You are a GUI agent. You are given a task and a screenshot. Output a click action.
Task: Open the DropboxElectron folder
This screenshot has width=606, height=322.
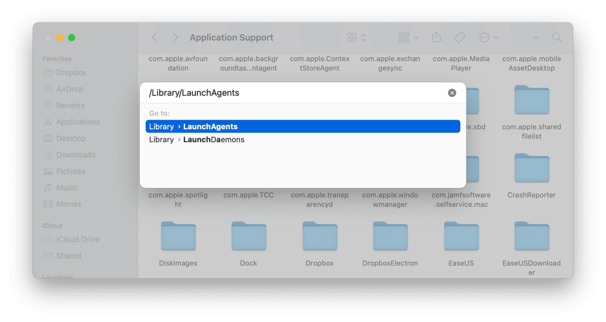(x=390, y=236)
